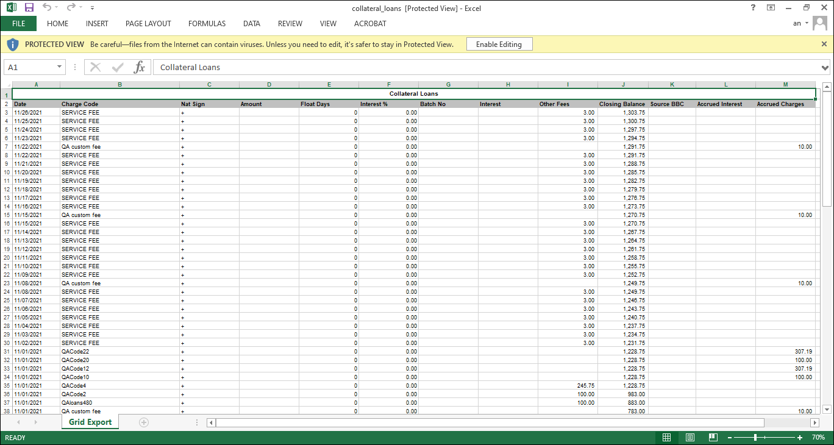The height and width of the screenshot is (445, 834).
Task: Open the FORMULAS ribbon tab
Action: tap(207, 24)
